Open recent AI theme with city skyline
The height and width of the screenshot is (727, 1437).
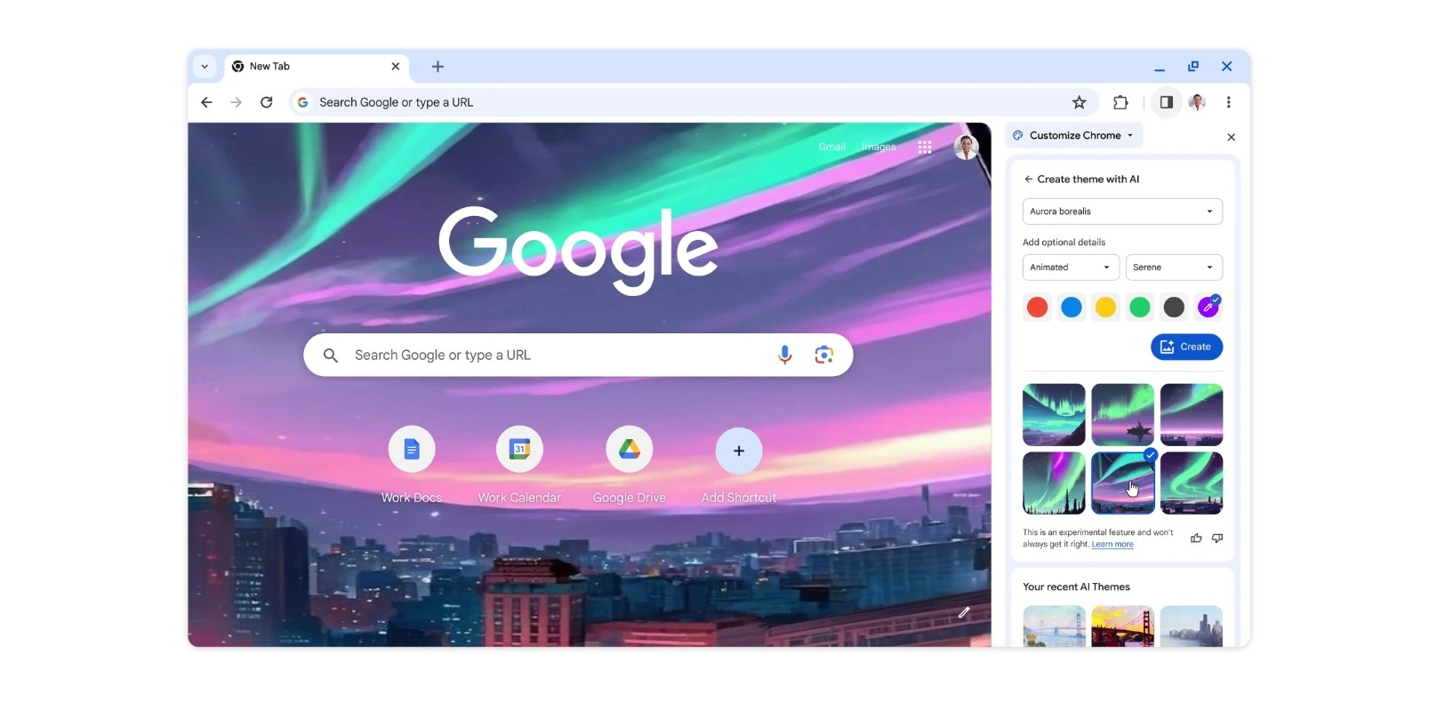click(x=1192, y=627)
